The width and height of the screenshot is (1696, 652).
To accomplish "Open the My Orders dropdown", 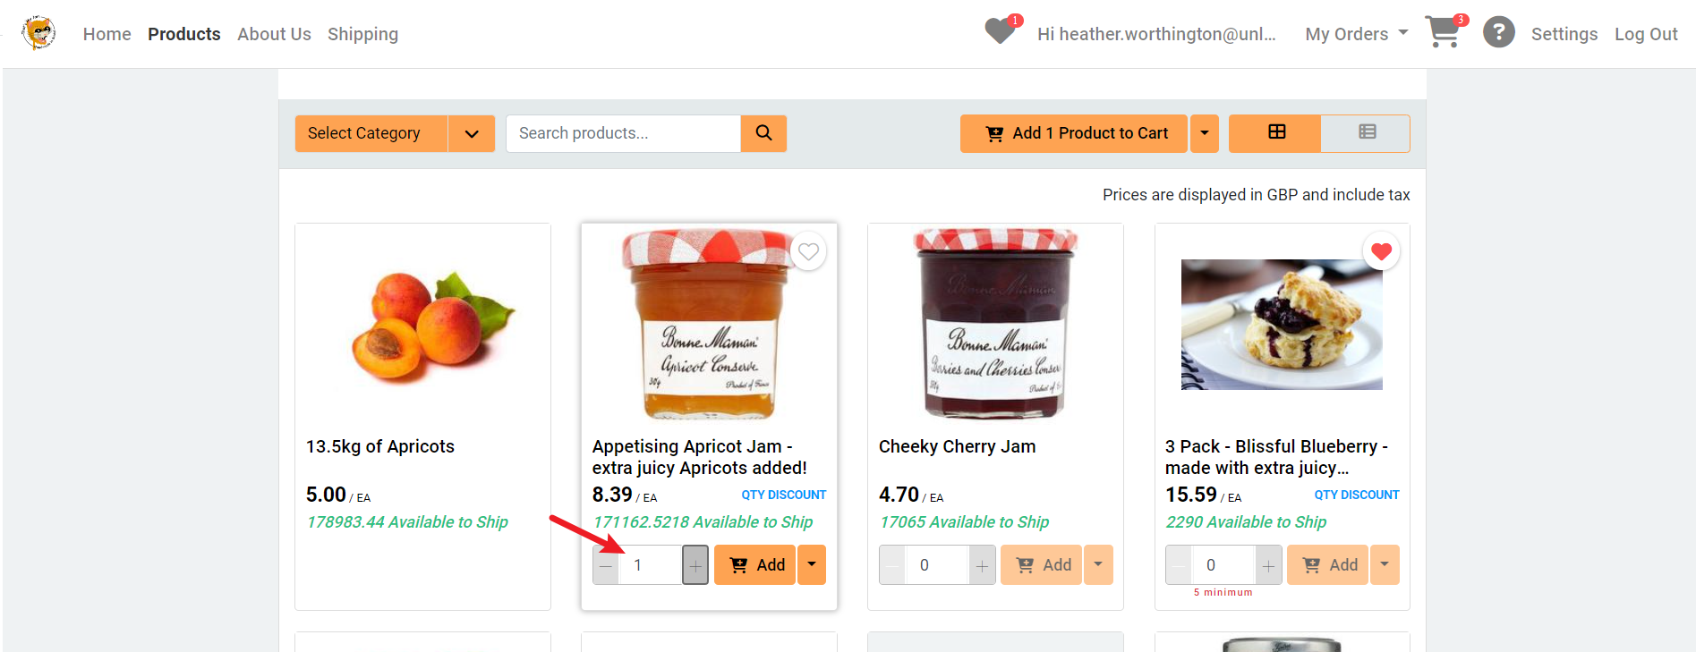I will pos(1355,33).
